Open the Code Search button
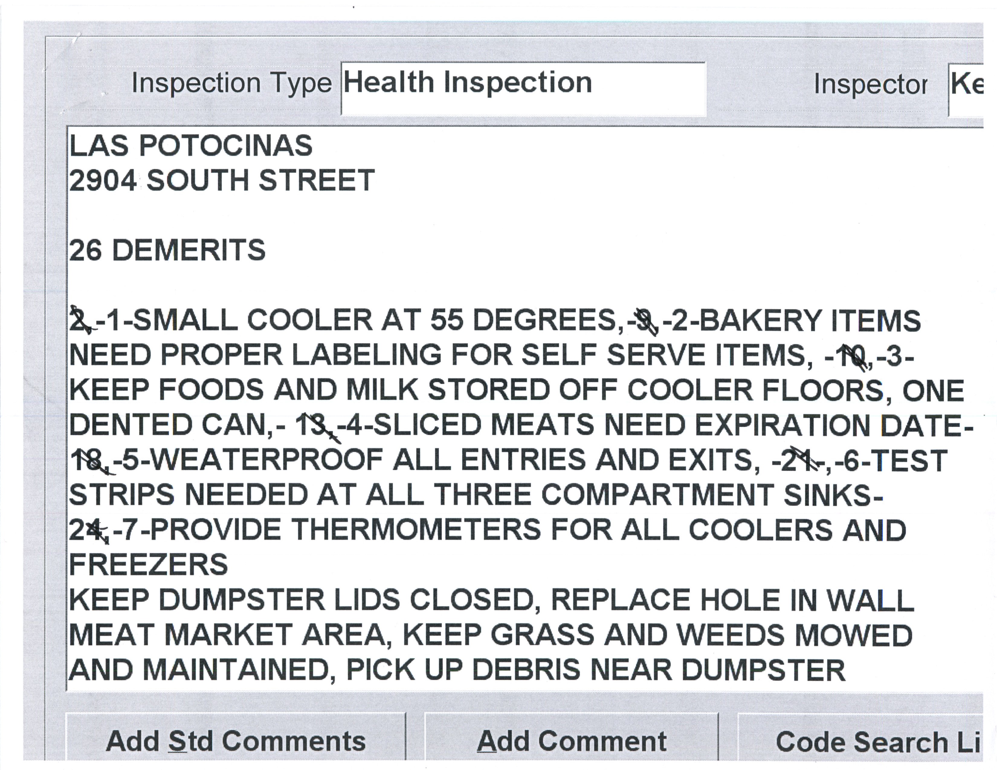Viewport: 997px width, 770px height. (x=860, y=741)
